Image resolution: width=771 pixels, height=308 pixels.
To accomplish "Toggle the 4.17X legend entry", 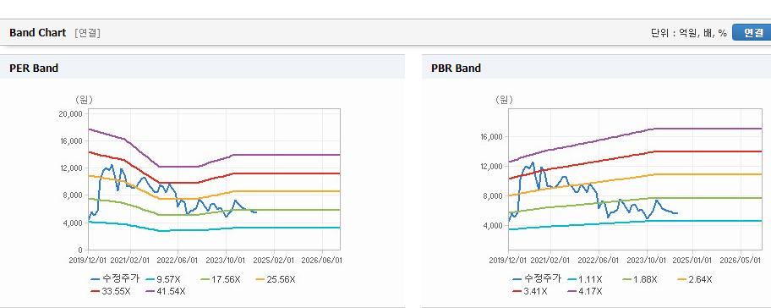I will coord(585,291).
